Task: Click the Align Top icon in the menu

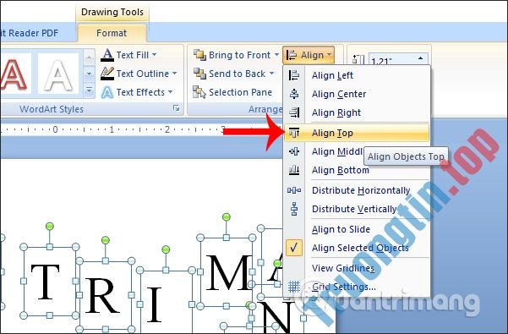Action: [294, 133]
